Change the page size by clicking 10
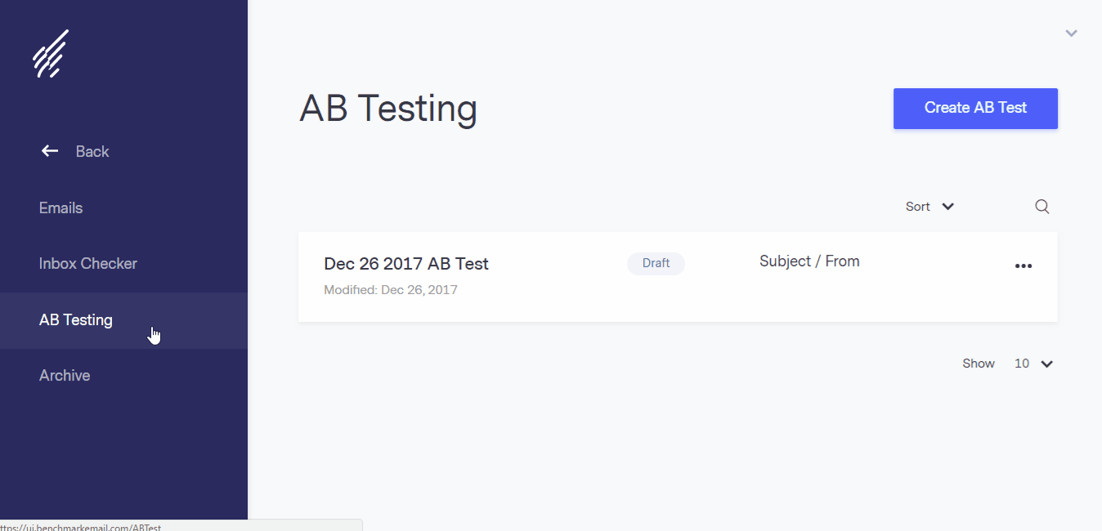The width and height of the screenshot is (1102, 531). click(x=1023, y=364)
